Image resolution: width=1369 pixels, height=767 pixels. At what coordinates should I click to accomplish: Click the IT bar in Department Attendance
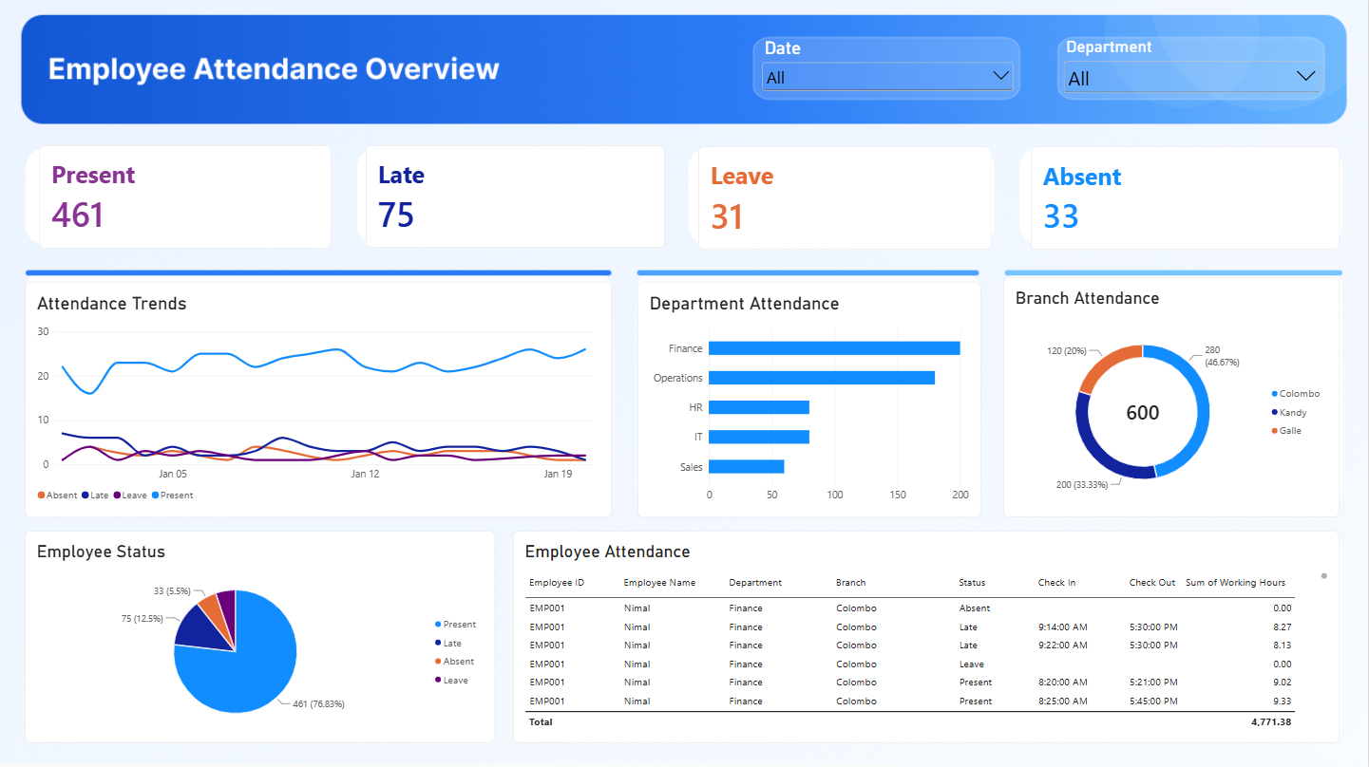click(x=759, y=437)
